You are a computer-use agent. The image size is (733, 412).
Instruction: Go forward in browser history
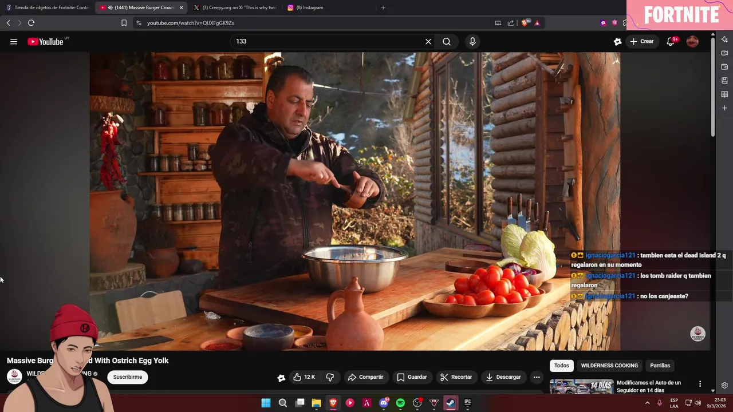[x=19, y=23]
